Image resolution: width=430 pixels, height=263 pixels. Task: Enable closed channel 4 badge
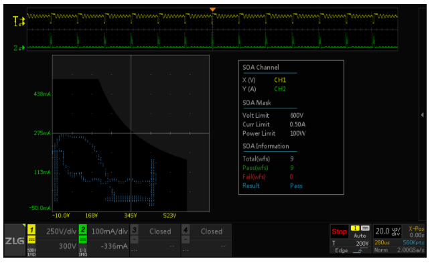[x=186, y=230]
